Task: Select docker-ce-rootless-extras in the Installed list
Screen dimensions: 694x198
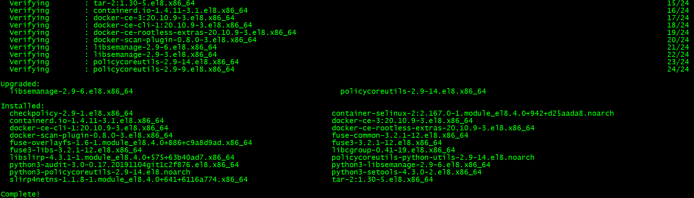Action: (433, 128)
